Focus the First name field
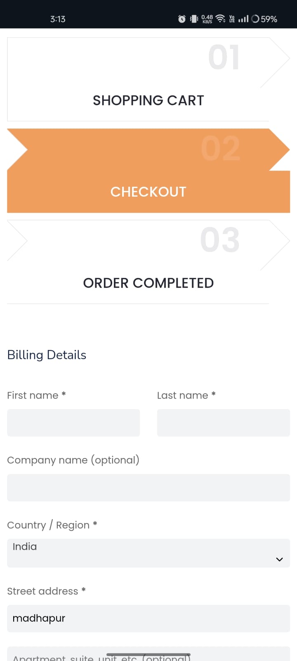Screen dimensions: 297x661 pyautogui.click(x=73, y=423)
